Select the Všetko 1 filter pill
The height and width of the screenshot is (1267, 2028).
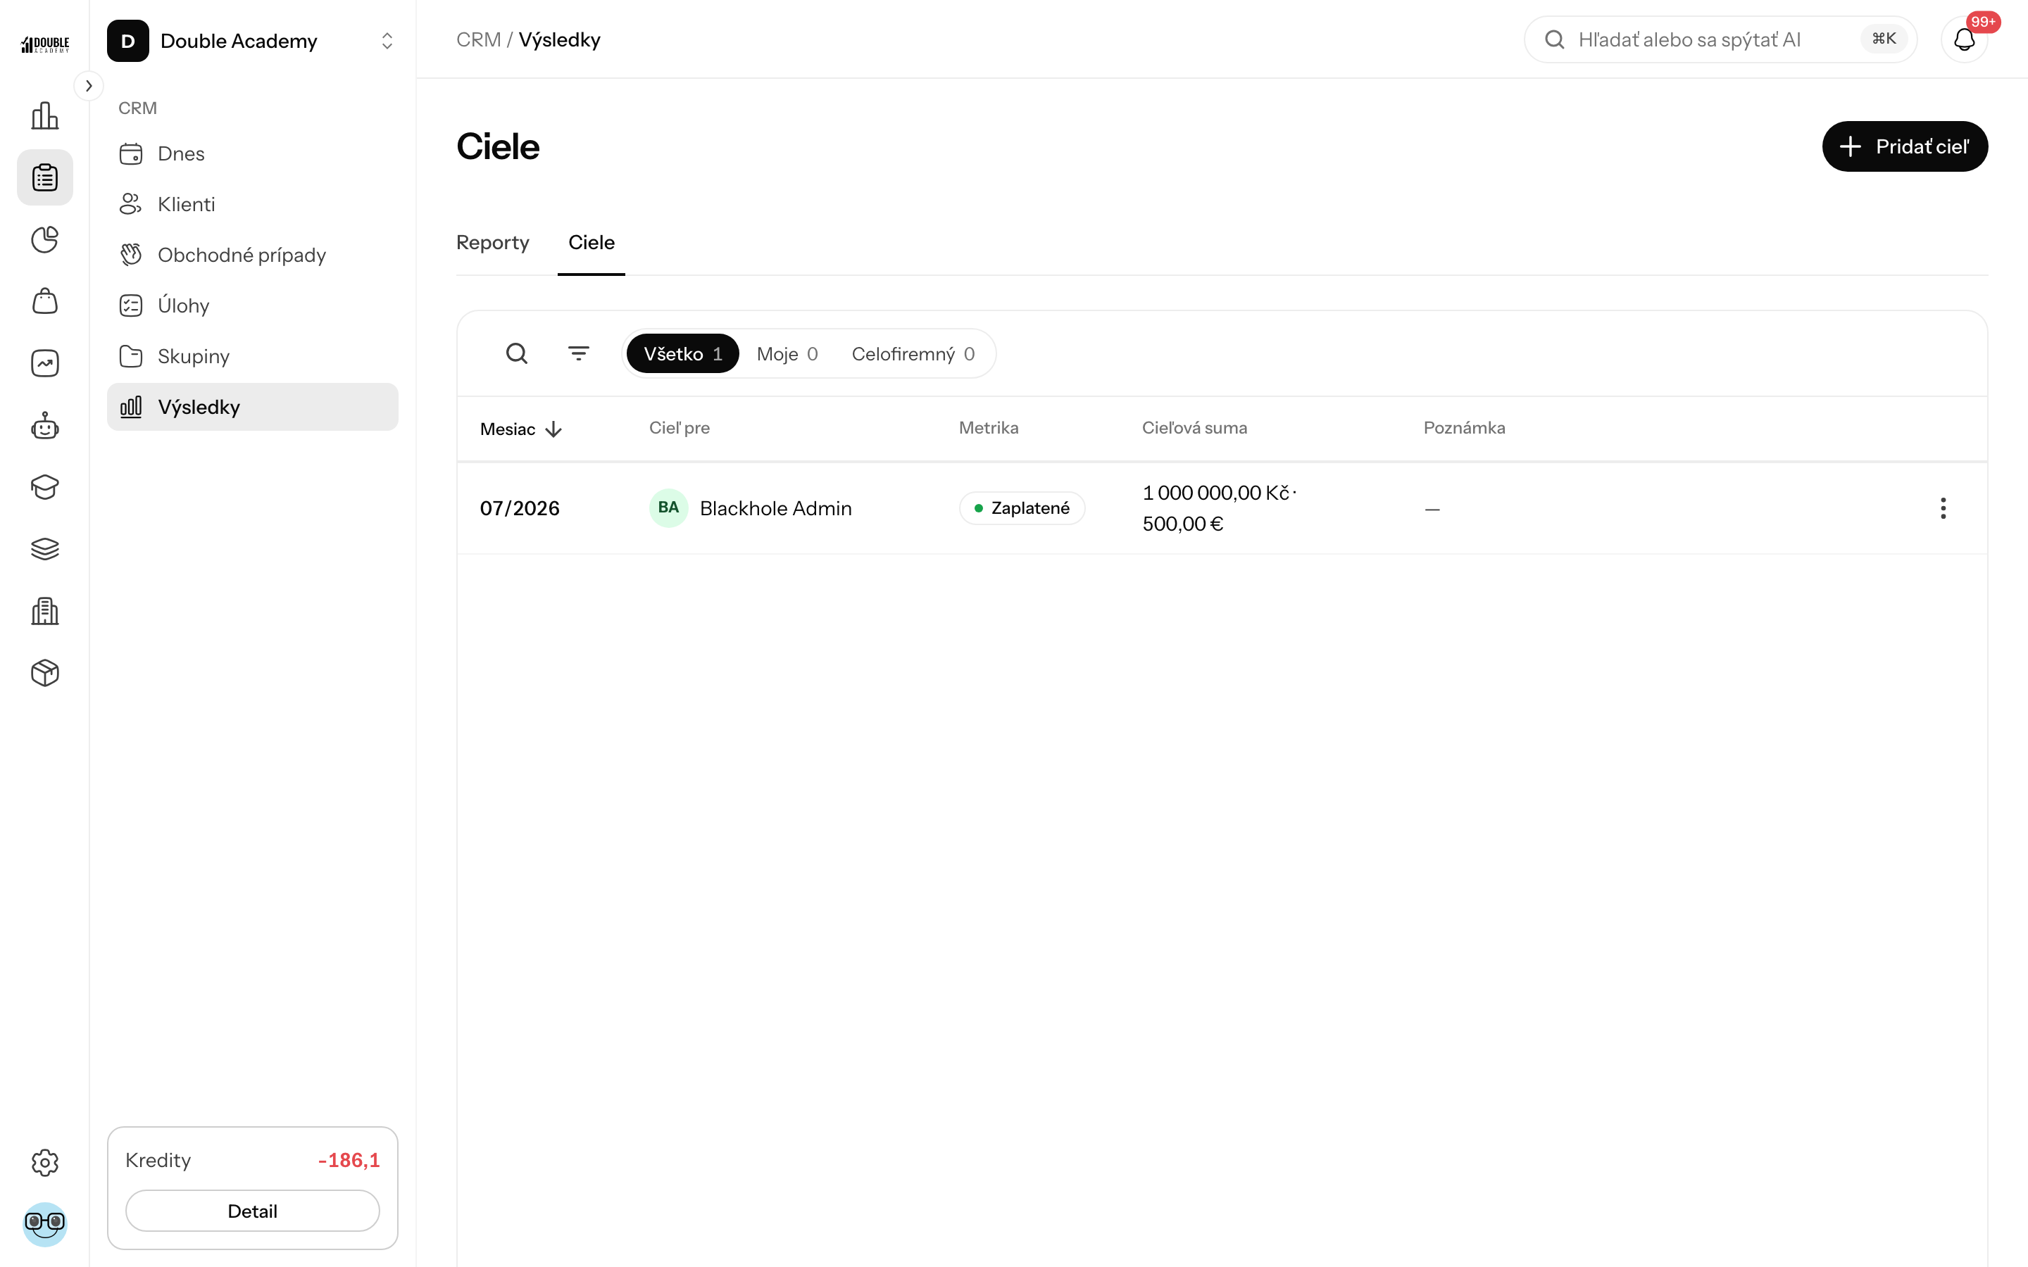(682, 353)
